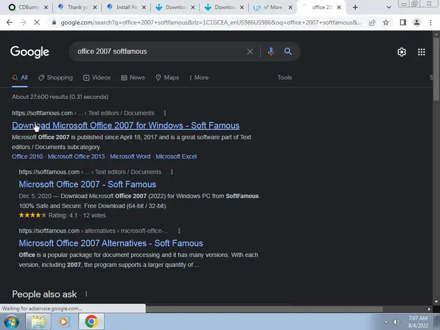
Task: Open Windows Media Player from taskbar
Action: point(64,321)
